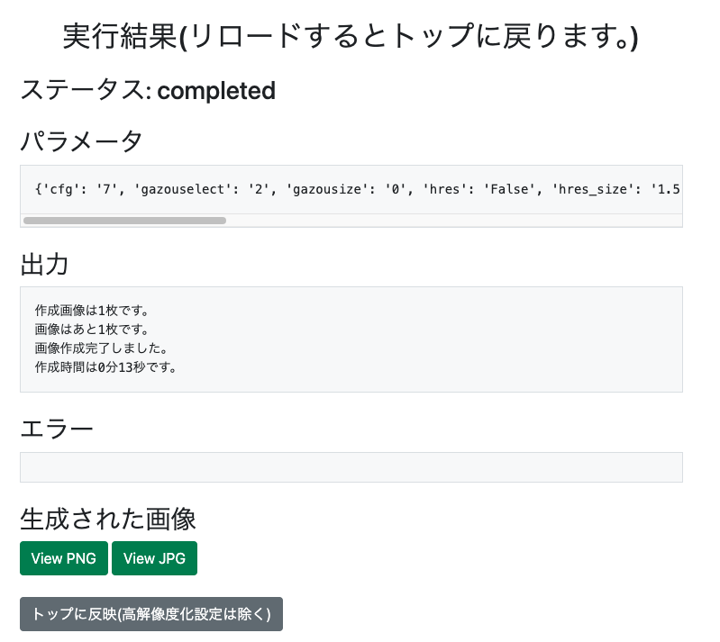
Task: Open the View PNG button
Action: coord(64,558)
